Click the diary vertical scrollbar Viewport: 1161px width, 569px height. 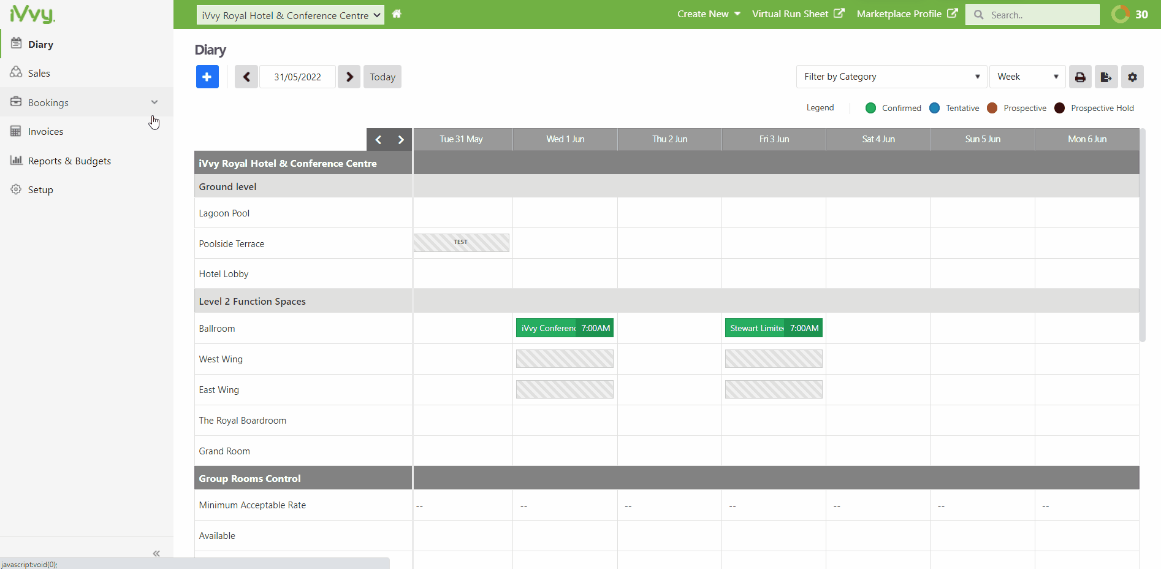point(1142,235)
